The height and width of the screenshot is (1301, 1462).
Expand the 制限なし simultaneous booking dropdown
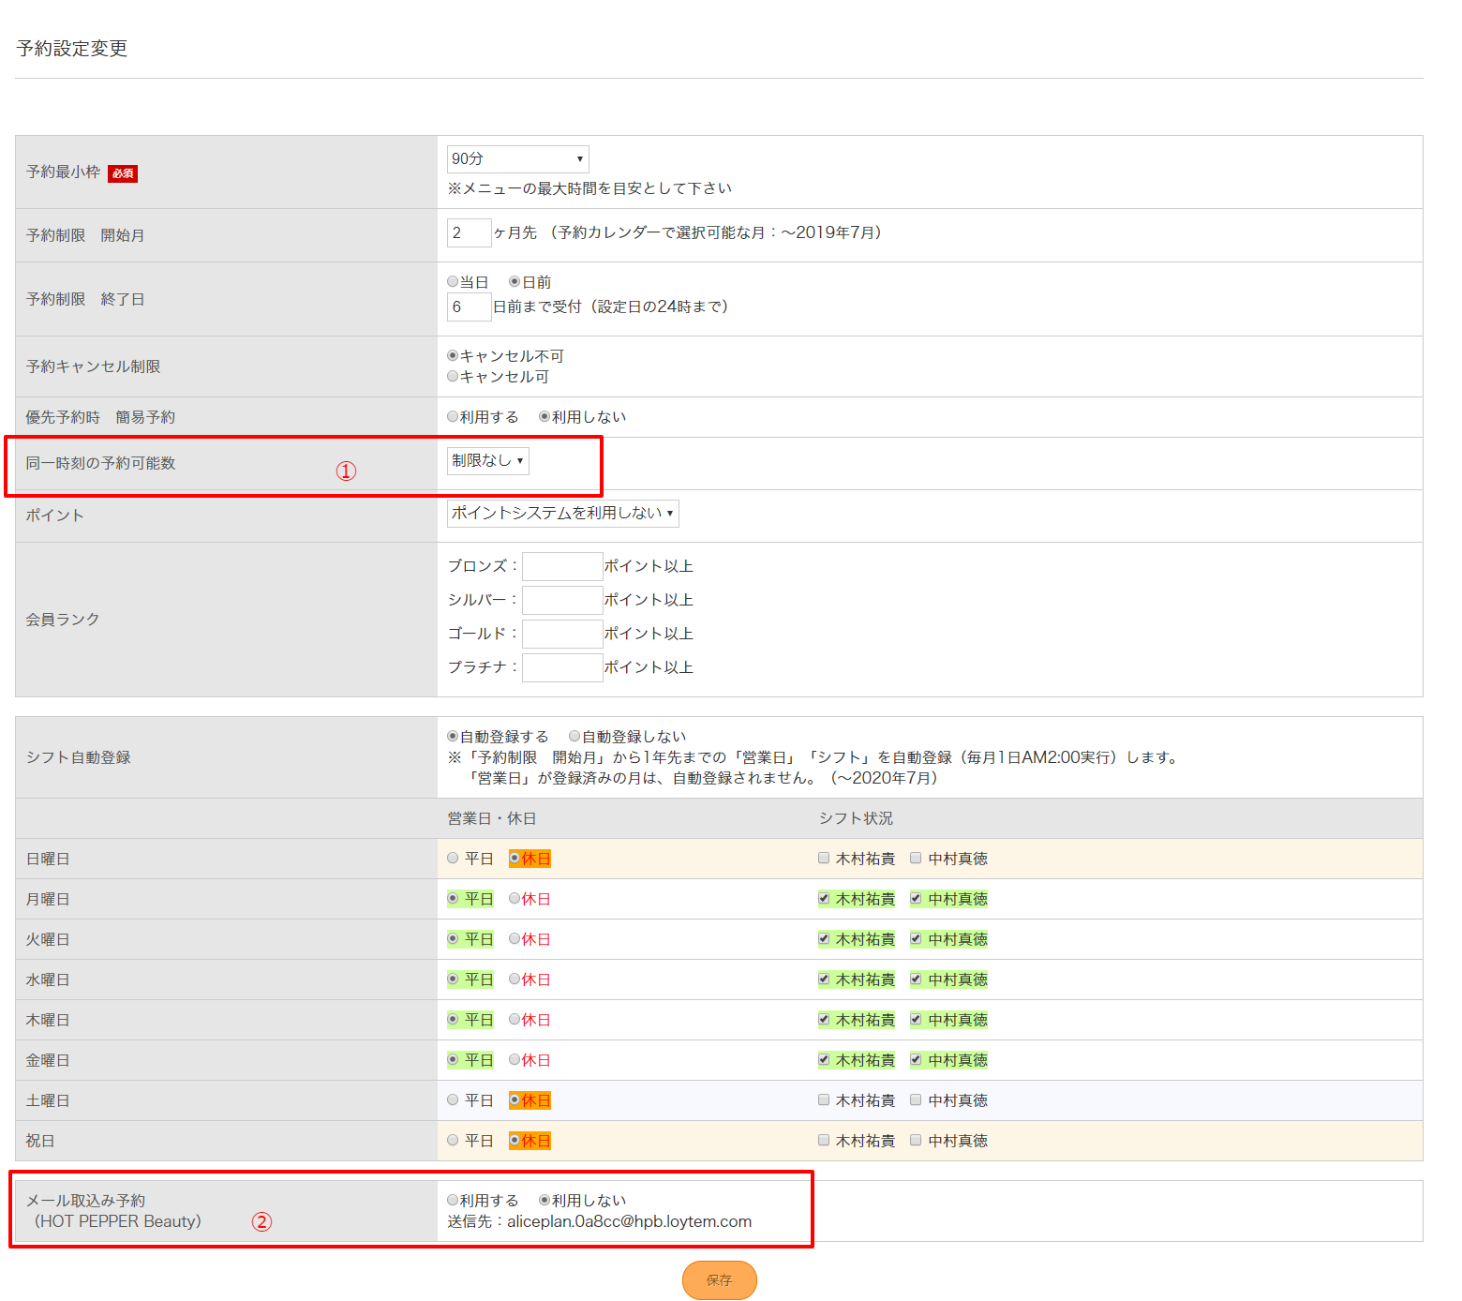coord(487,461)
